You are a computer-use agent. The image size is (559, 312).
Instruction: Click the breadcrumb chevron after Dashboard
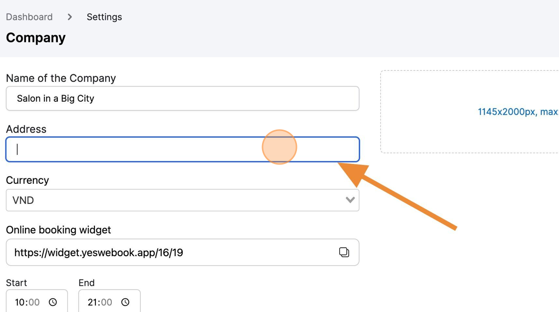(70, 17)
